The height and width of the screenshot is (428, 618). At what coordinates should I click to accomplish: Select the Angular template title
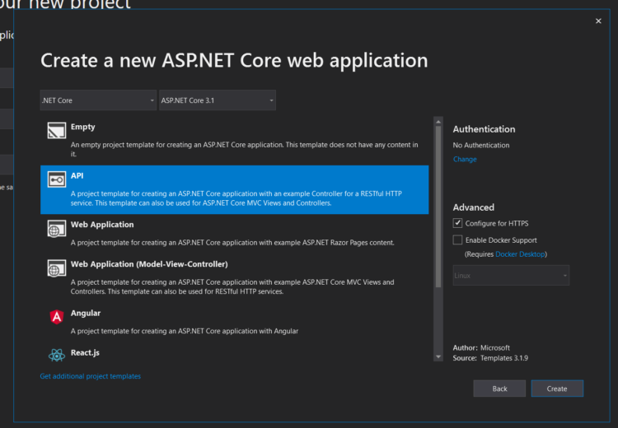(x=86, y=313)
